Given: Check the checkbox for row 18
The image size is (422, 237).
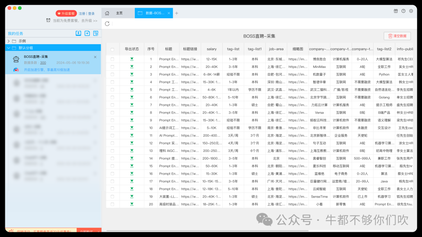Looking at the screenshot, I should [112, 189].
